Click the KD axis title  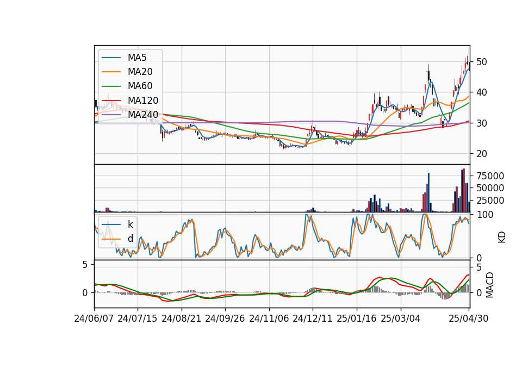point(501,237)
